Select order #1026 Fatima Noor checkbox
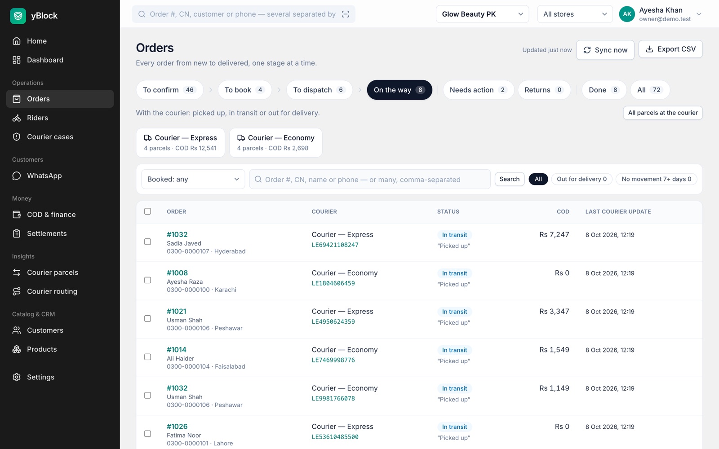Viewport: 719px width, 449px height. pos(147,434)
